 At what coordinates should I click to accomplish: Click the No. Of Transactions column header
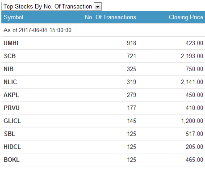click(110, 17)
